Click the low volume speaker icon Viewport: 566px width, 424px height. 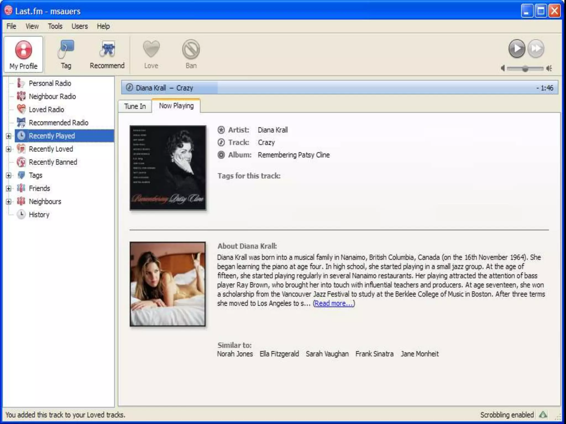coord(503,68)
